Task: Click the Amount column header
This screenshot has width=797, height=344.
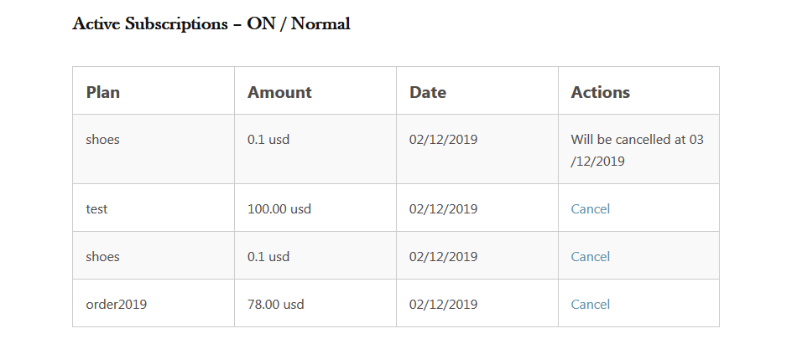Action: 279,92
